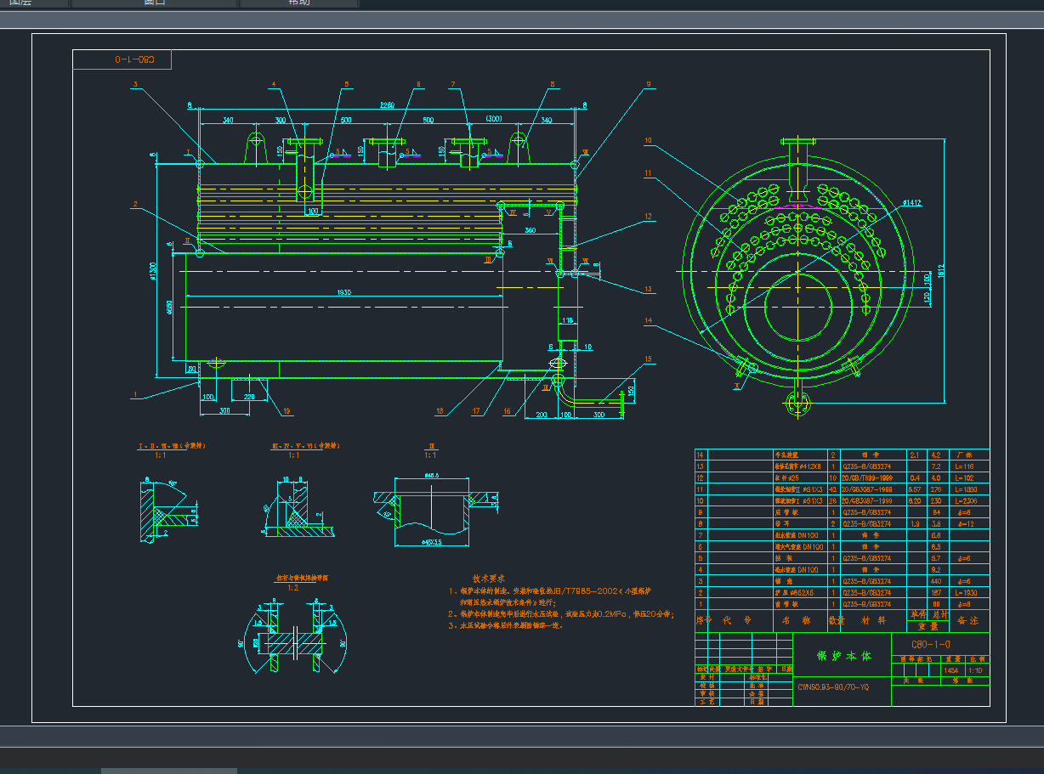Open the 窗口 (Window) menu
This screenshot has width=1044, height=774.
[156, 3]
